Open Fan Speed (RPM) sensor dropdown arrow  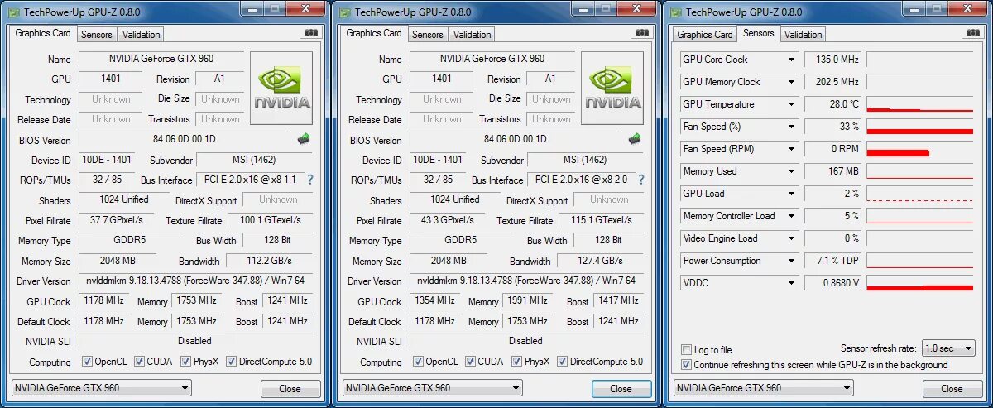pos(792,149)
